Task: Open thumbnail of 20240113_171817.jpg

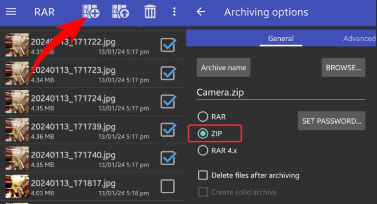Action: [x=17, y=186]
